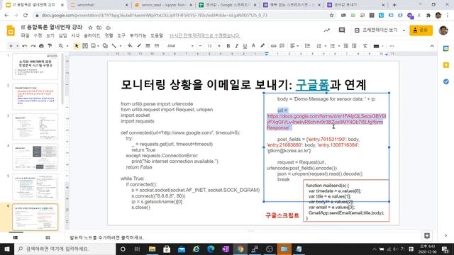
Task: Click the print icon
Action: (x=41, y=46)
